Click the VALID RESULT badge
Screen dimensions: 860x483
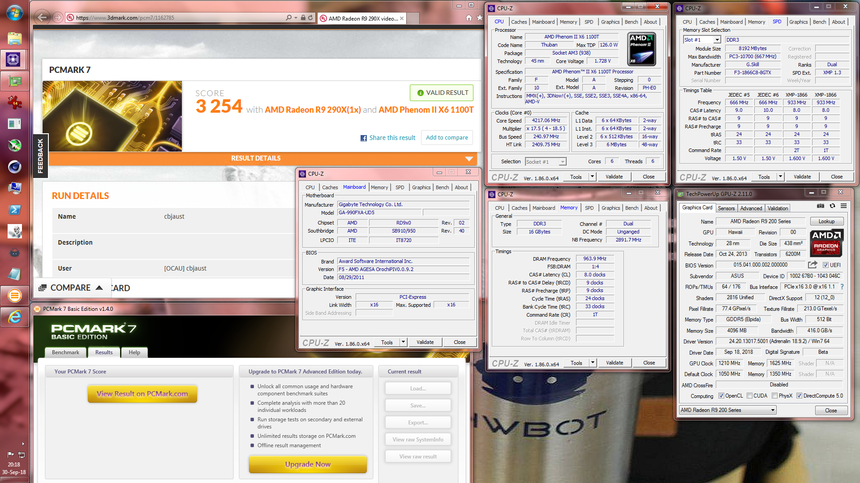point(442,93)
